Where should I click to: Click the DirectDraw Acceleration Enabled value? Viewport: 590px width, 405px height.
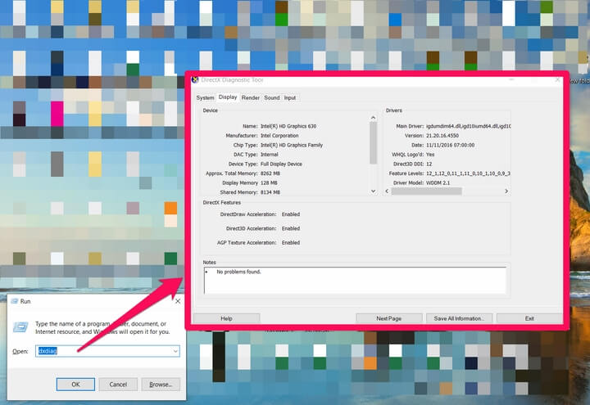[291, 214]
